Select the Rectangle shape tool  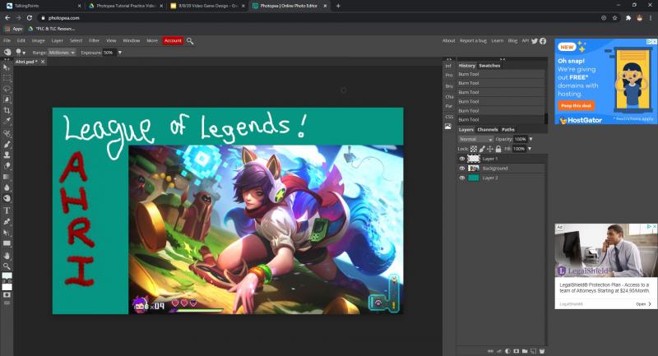pyautogui.click(x=7, y=243)
